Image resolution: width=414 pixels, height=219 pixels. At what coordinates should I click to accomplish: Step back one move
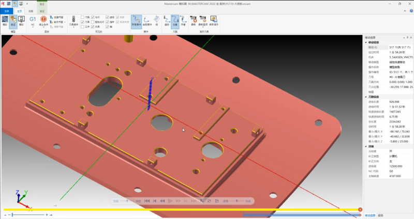coord(155,201)
